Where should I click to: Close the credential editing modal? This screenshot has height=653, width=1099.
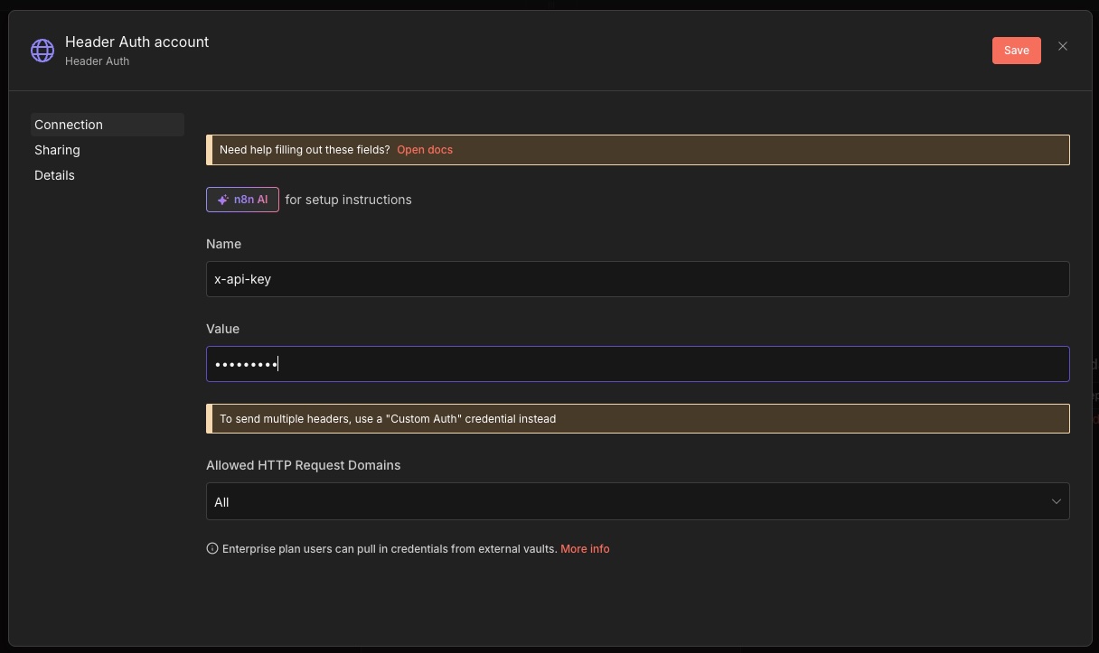coord(1063,46)
